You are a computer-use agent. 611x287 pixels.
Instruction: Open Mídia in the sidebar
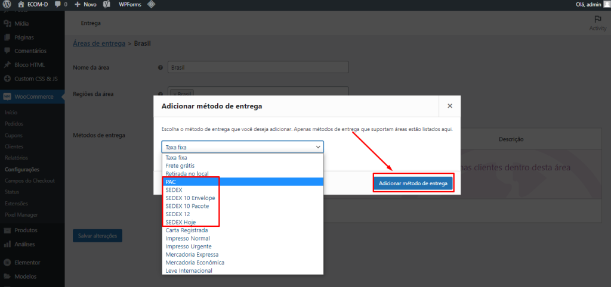21,23
